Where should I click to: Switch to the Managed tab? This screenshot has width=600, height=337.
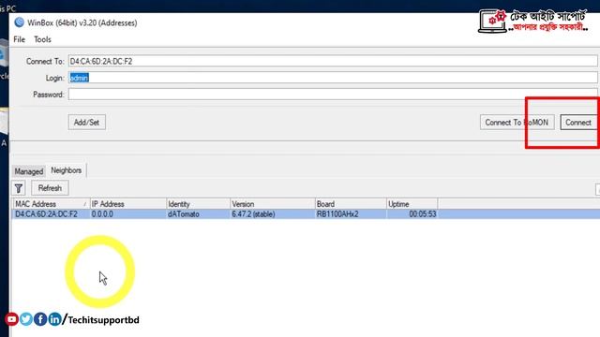pyautogui.click(x=29, y=171)
